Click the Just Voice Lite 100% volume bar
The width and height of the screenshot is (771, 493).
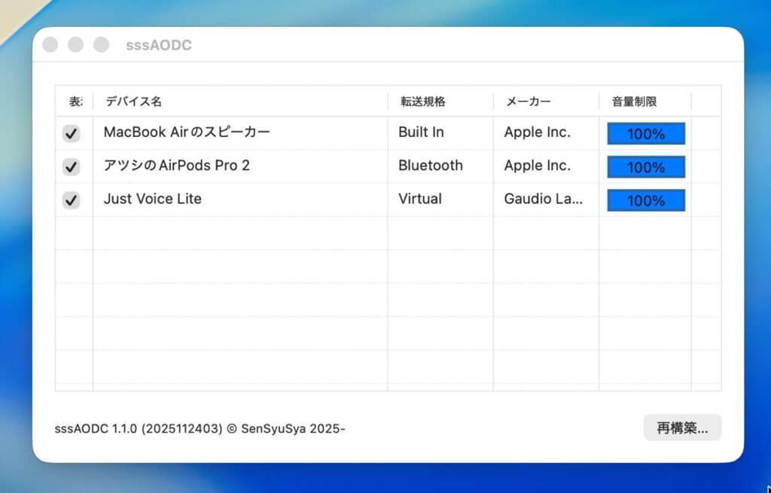[x=646, y=200]
